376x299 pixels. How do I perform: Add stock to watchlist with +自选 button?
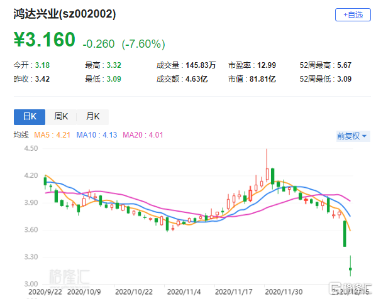coord(353,15)
